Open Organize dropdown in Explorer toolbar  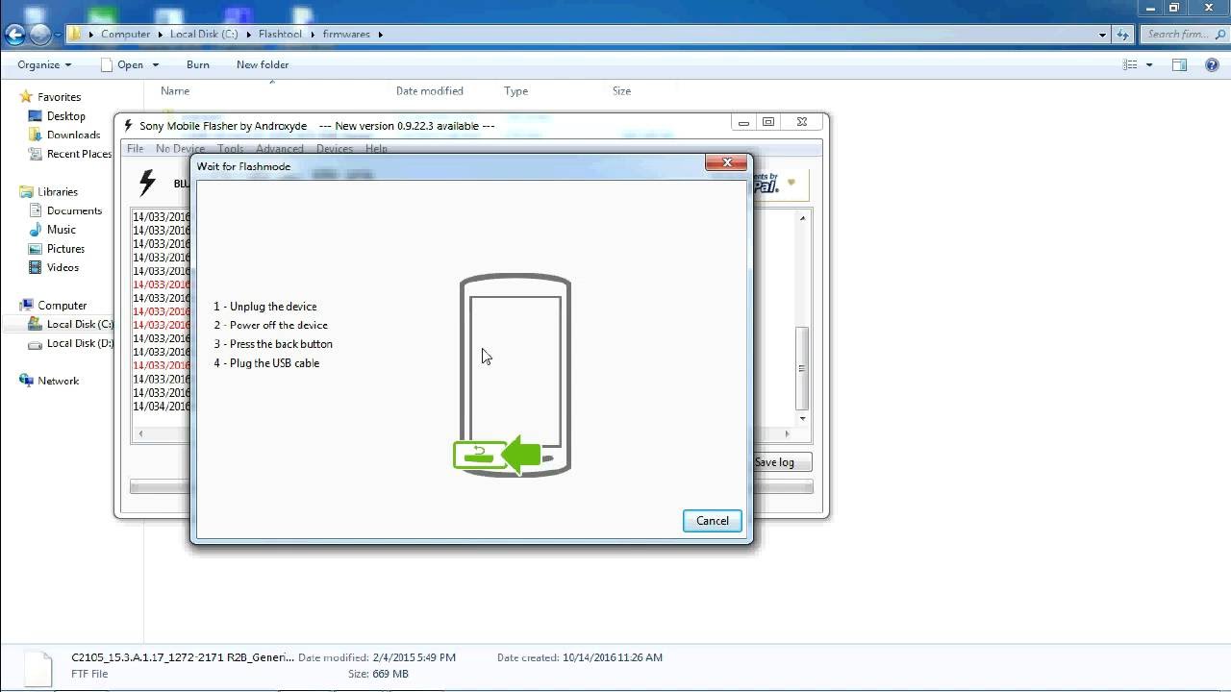[x=44, y=64]
